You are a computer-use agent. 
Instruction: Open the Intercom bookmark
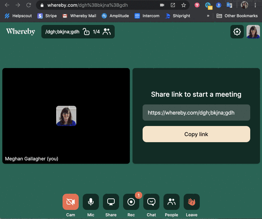pyautogui.click(x=147, y=16)
